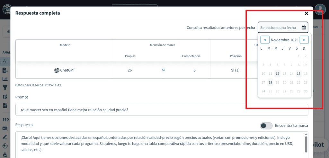The height and width of the screenshot is (158, 329).
Task: Click the Respuesta completa dialog title
Action: [38, 13]
